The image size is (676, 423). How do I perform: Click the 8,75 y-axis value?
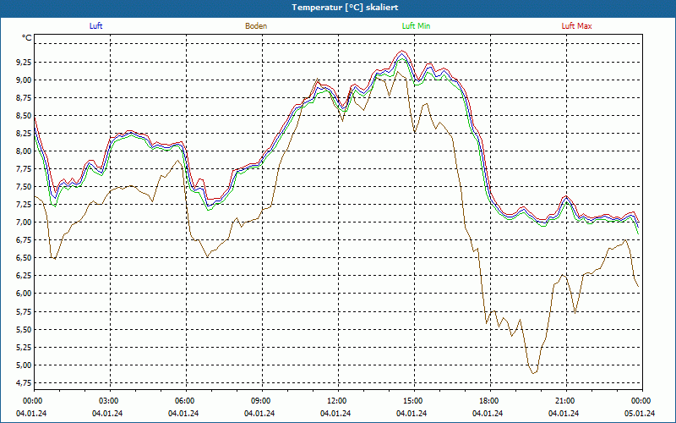pos(24,98)
